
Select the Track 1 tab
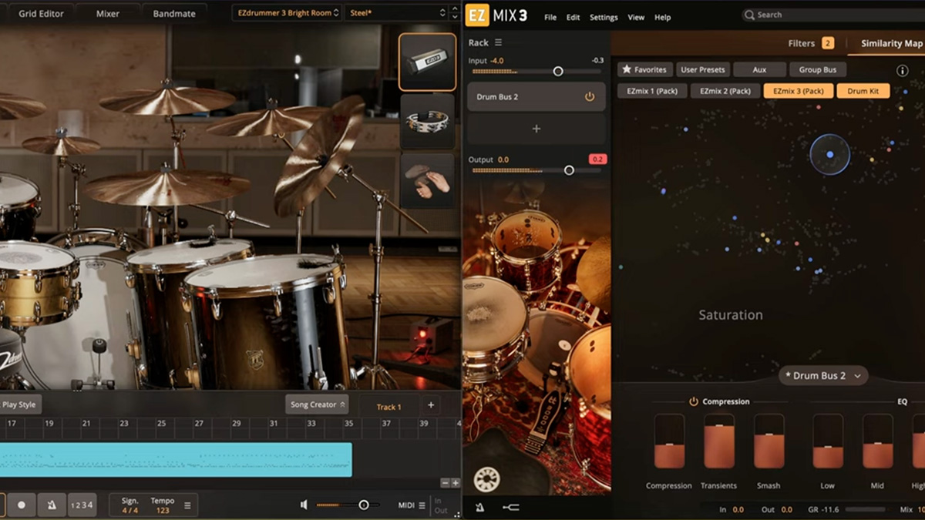388,406
